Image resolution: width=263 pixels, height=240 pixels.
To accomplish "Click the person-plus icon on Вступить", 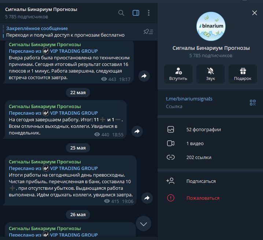I will coord(178,71).
